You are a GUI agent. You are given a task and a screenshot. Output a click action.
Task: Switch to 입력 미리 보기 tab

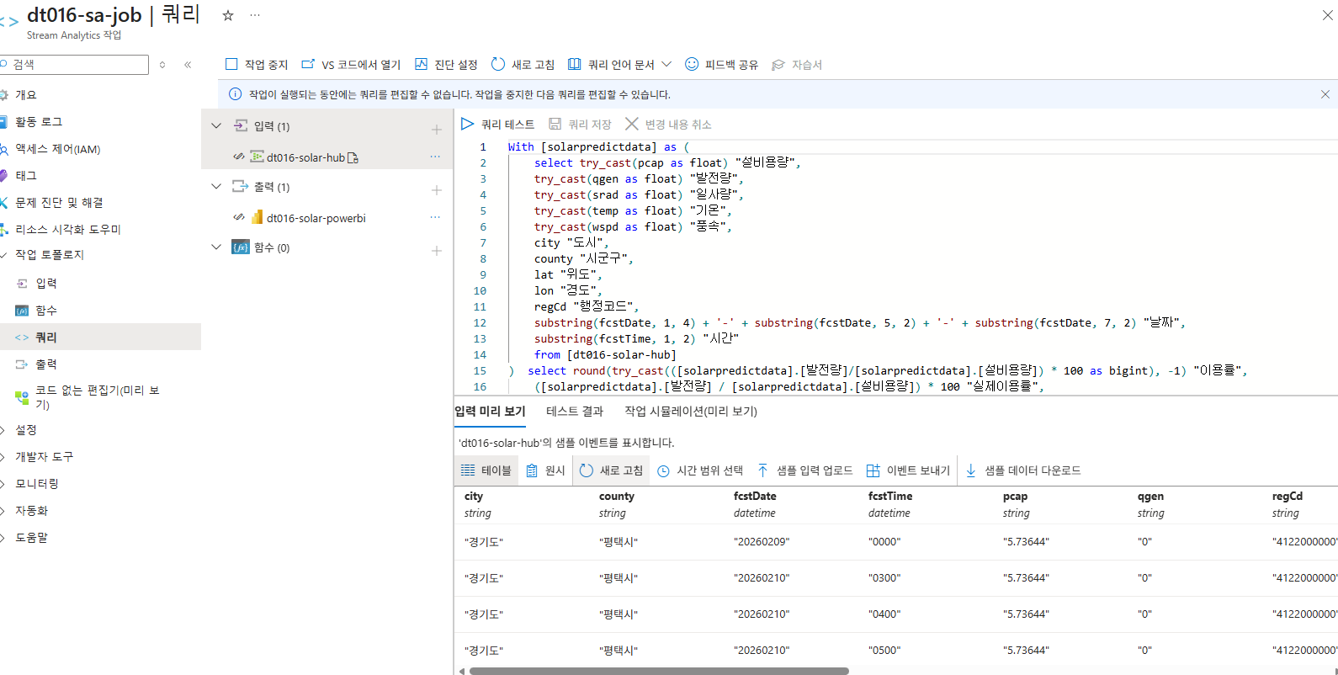(x=490, y=412)
